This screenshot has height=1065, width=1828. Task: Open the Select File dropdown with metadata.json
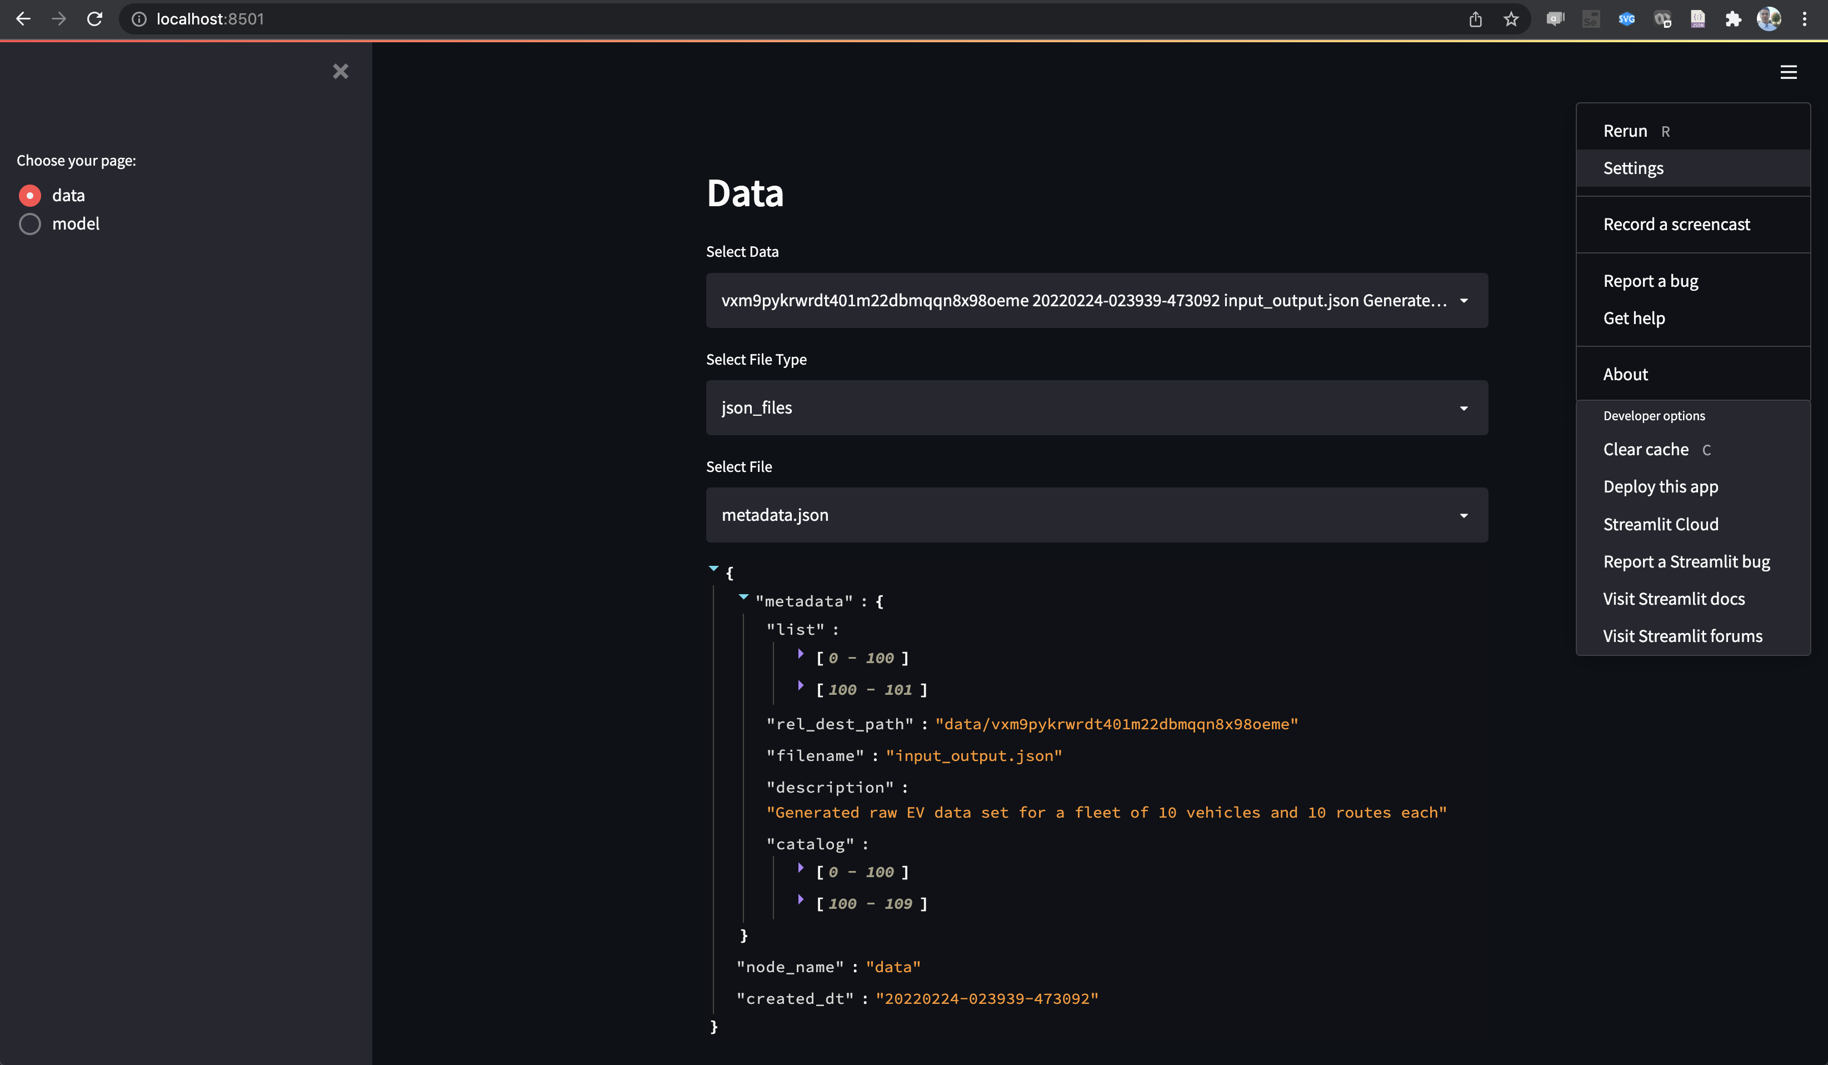1097,515
